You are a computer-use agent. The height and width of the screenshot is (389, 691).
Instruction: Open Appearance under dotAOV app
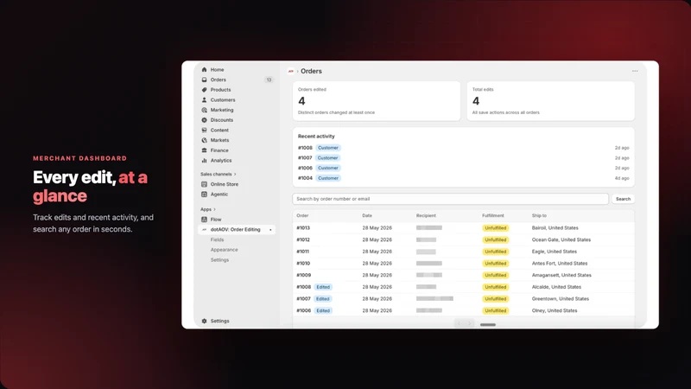tap(224, 250)
